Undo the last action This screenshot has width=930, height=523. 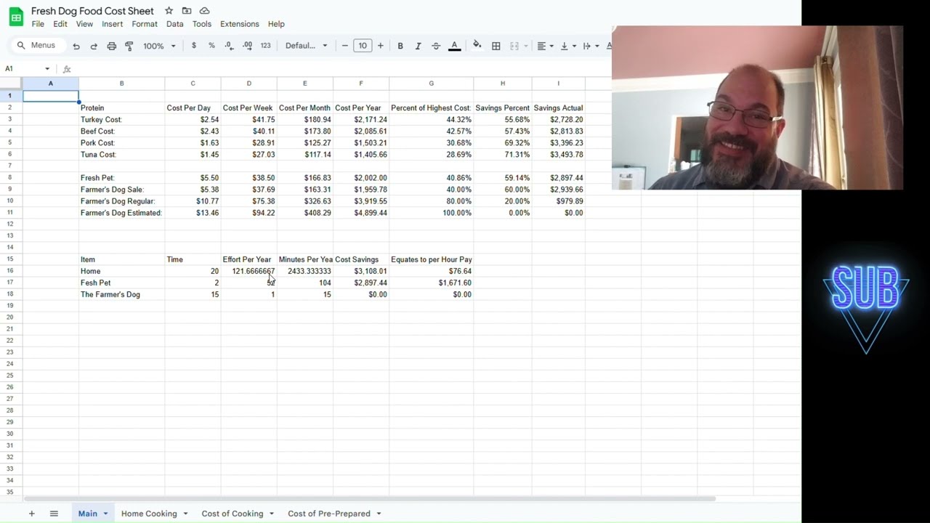point(76,46)
